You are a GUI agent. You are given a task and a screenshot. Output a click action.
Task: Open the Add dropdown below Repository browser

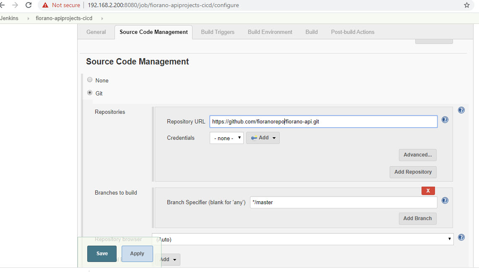point(169,259)
